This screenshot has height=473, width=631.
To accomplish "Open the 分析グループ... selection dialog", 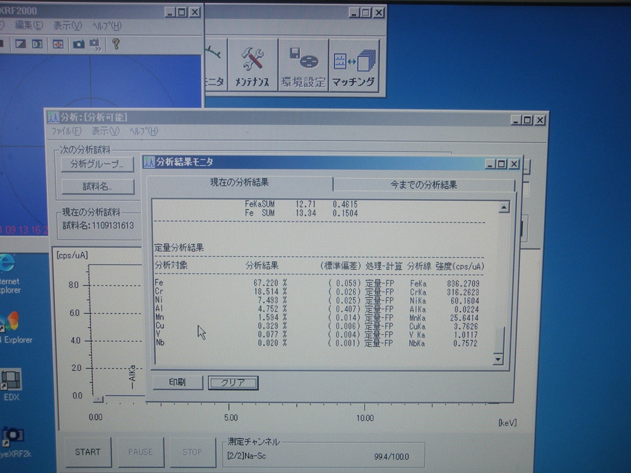I will pos(97,164).
